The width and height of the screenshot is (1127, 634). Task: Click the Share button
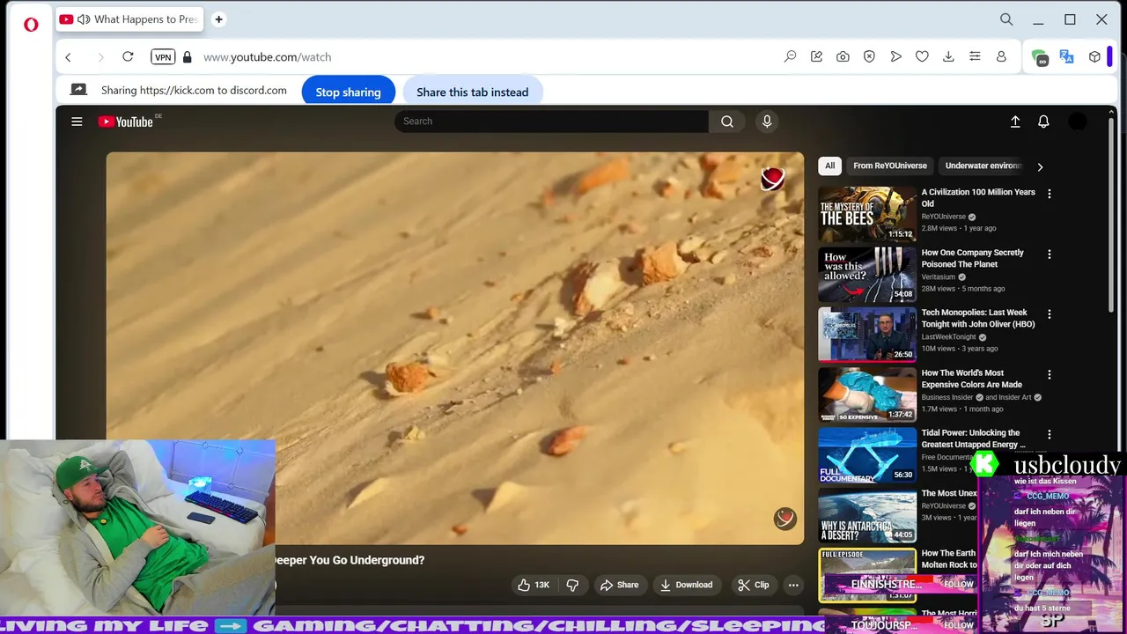(x=620, y=585)
